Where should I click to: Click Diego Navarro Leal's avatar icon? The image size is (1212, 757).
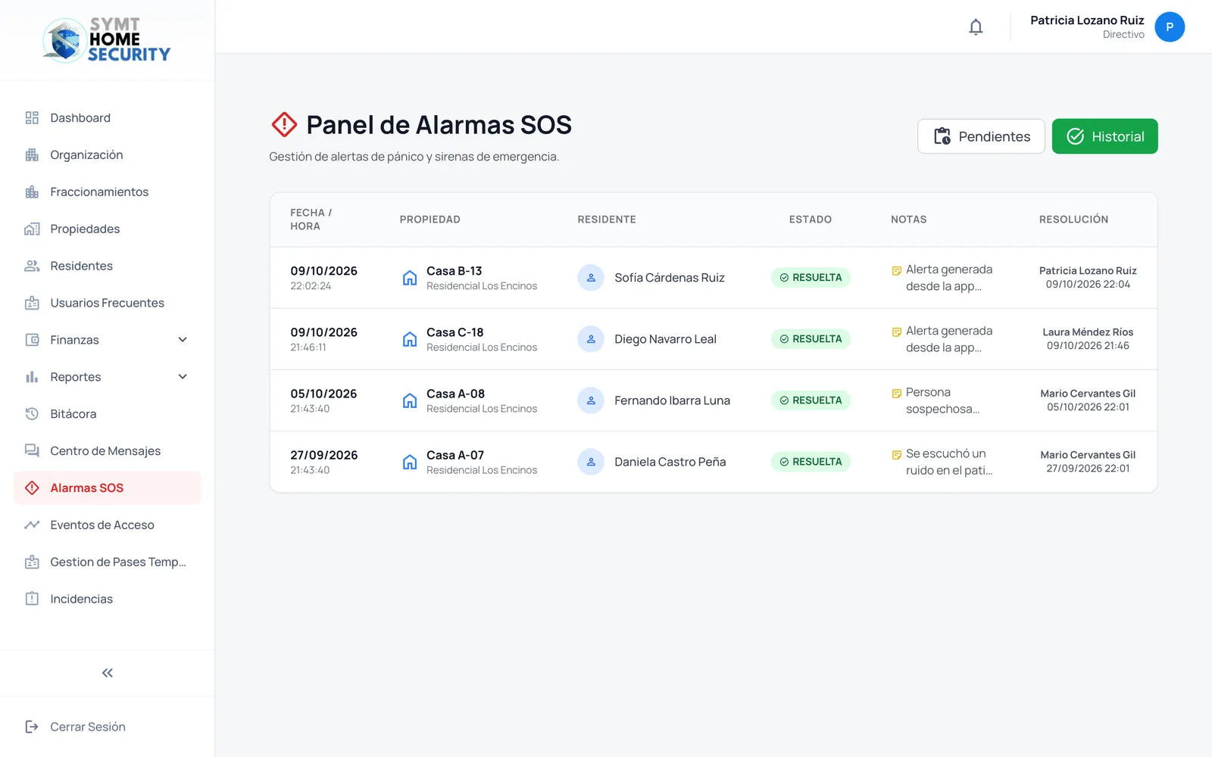click(x=591, y=339)
